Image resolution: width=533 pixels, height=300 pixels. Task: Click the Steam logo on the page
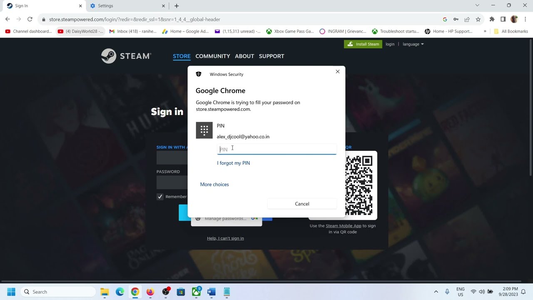tap(126, 56)
